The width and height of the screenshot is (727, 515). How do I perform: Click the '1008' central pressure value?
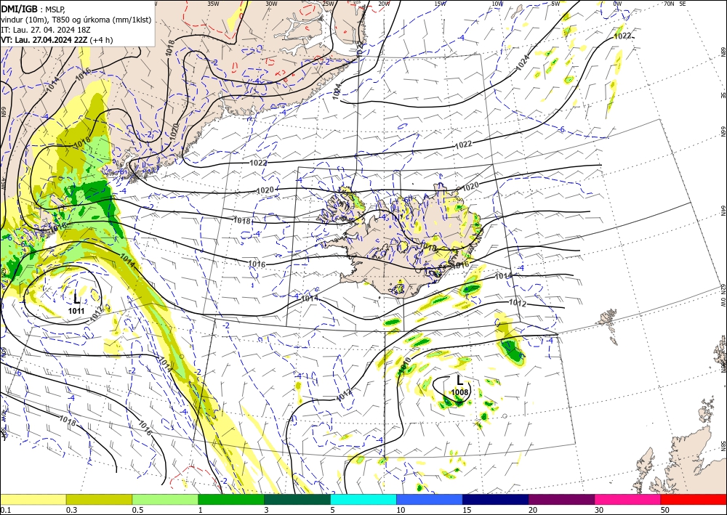coord(460,393)
